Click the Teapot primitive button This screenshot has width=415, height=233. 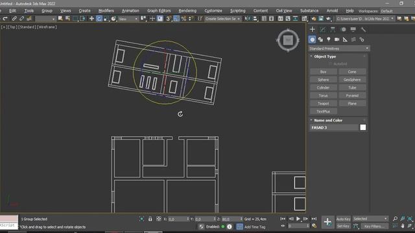coord(324,104)
